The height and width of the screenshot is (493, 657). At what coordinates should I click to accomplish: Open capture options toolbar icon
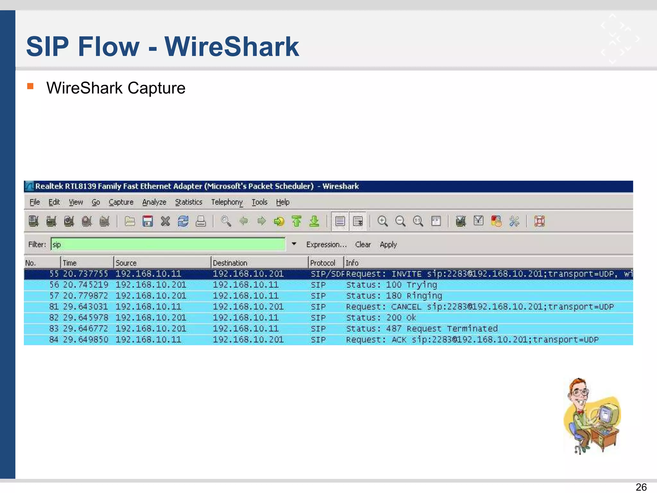coord(51,221)
